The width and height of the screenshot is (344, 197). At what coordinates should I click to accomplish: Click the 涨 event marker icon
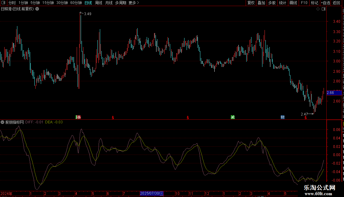(78, 117)
